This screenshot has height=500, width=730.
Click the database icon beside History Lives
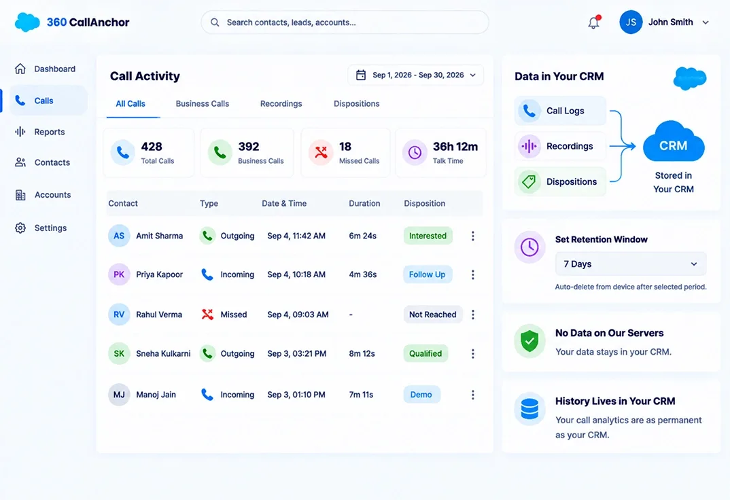pyautogui.click(x=529, y=409)
